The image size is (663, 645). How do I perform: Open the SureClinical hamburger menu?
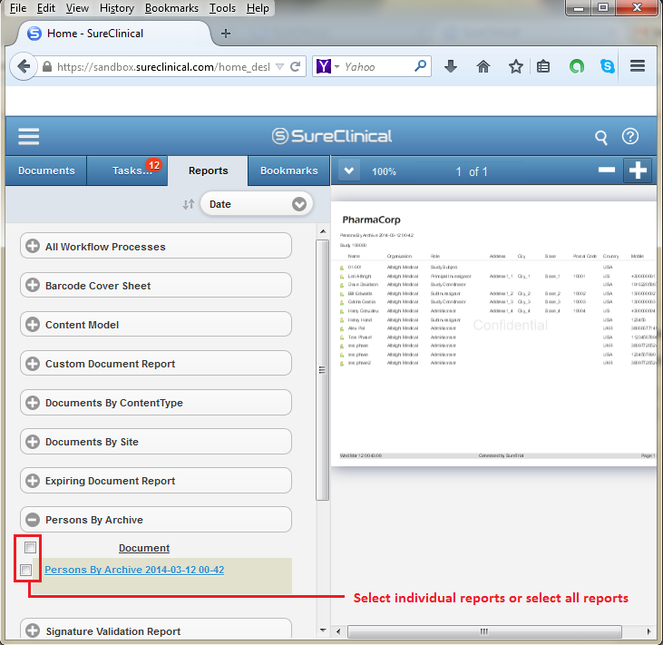[x=29, y=136]
